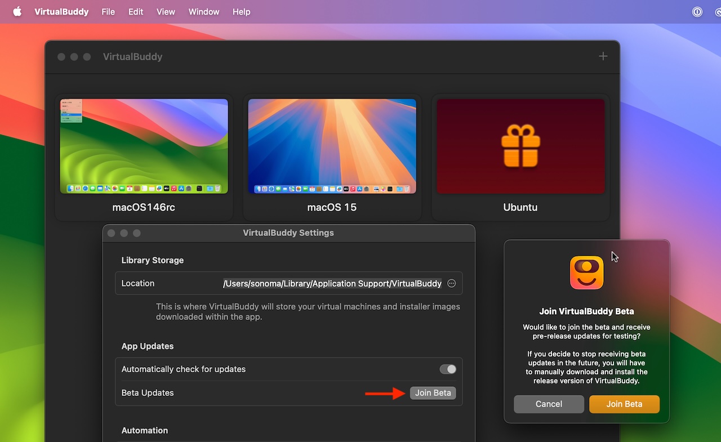The image size is (721, 442).
Task: Click Join Beta button in Settings
Action: (433, 393)
